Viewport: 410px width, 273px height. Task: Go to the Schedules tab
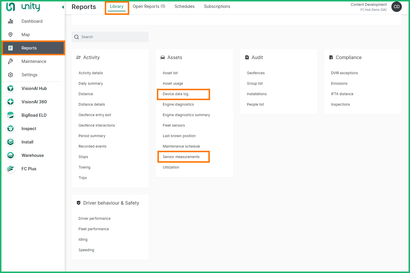coord(184,6)
